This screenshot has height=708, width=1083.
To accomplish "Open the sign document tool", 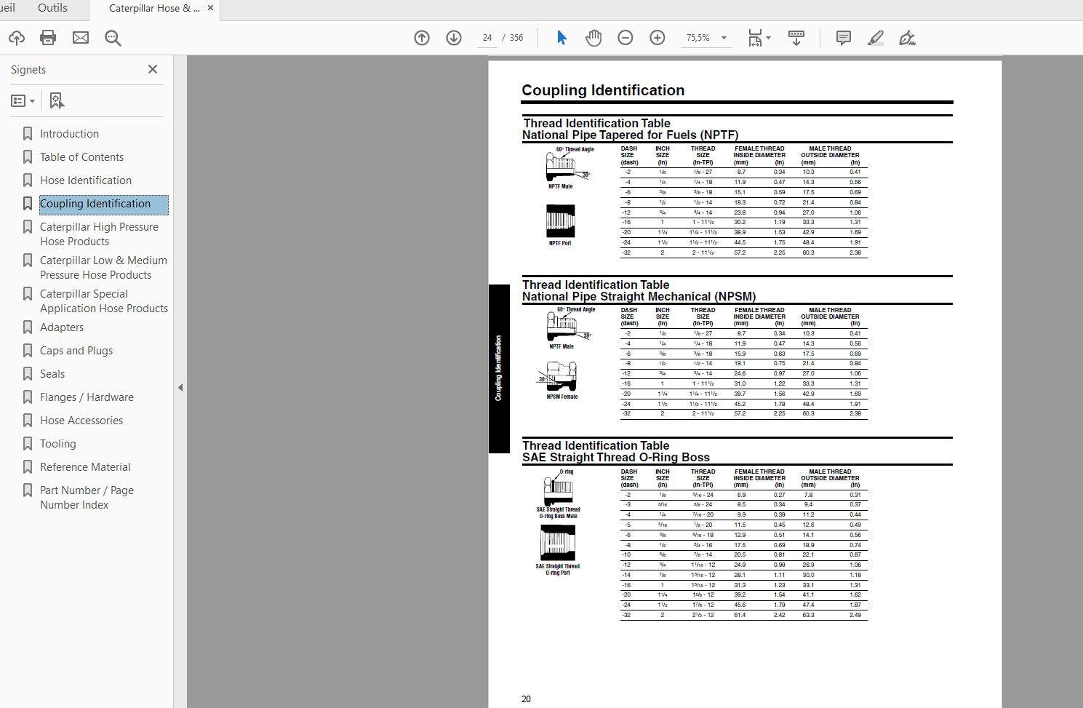I will [x=907, y=38].
